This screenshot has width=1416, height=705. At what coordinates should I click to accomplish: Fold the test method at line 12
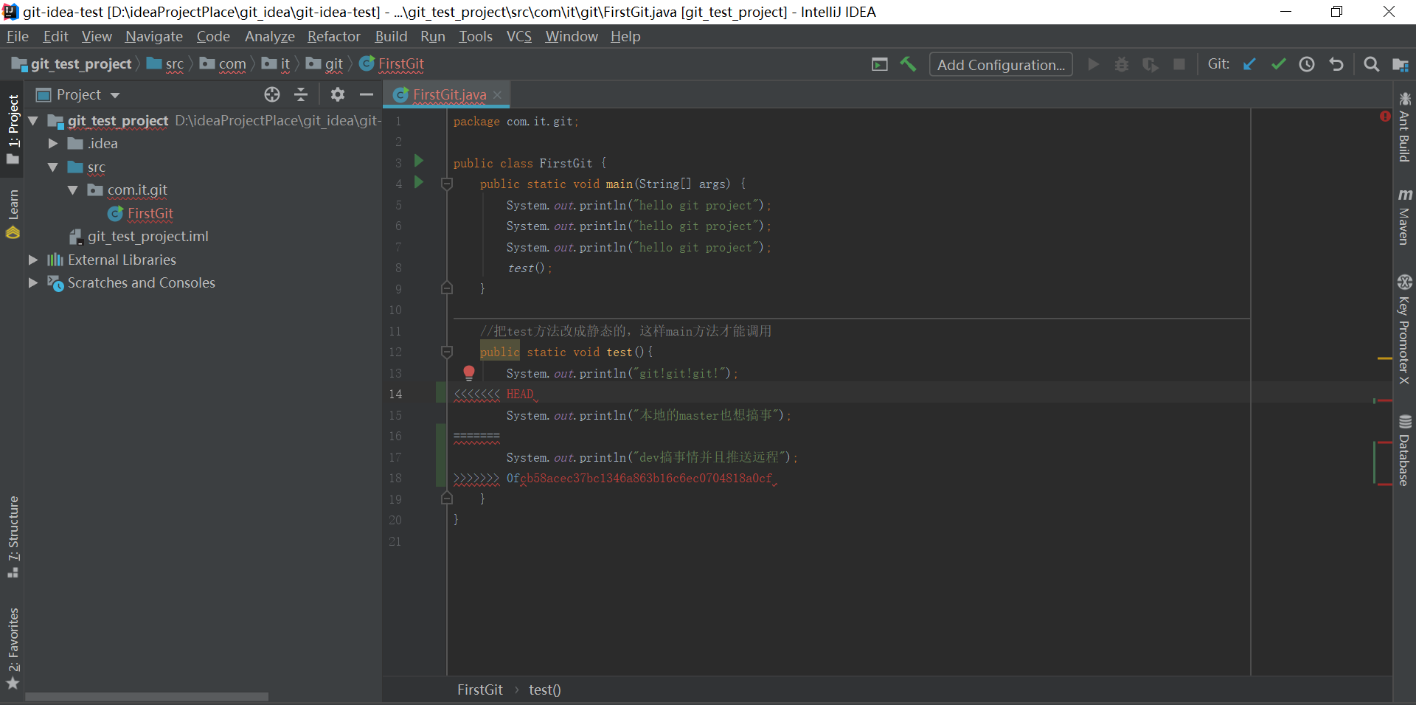pos(446,352)
